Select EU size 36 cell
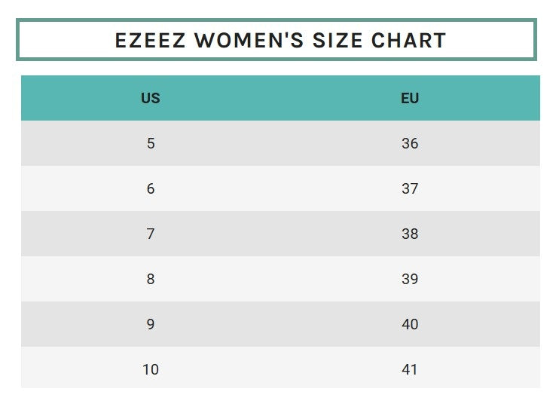559x413 pixels. (x=410, y=143)
